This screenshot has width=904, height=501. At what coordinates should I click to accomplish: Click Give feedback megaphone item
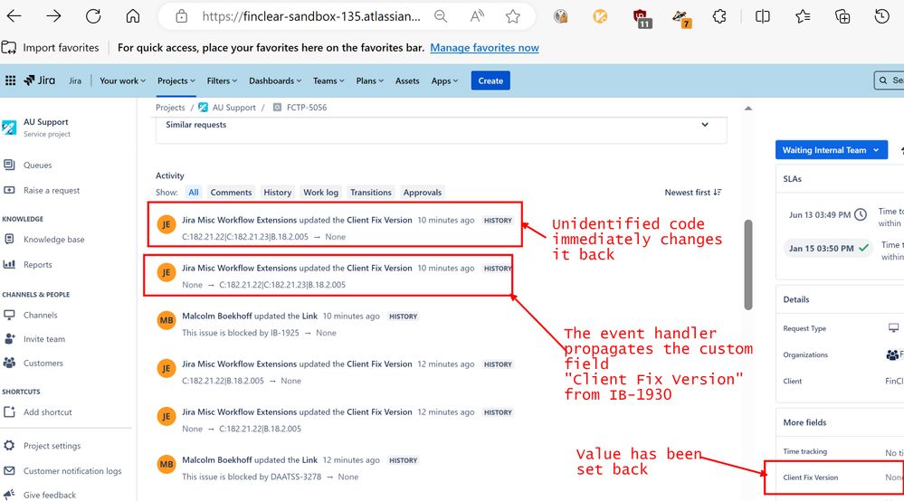coord(50,496)
